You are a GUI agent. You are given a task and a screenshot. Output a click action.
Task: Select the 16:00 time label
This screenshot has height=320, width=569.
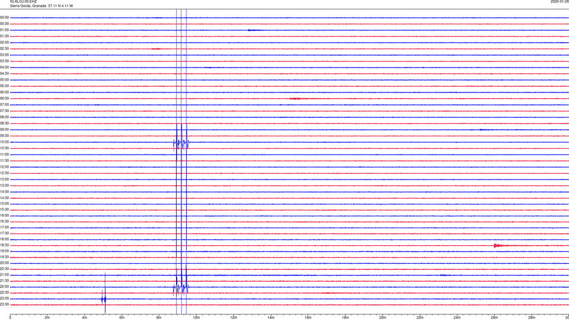point(4,216)
